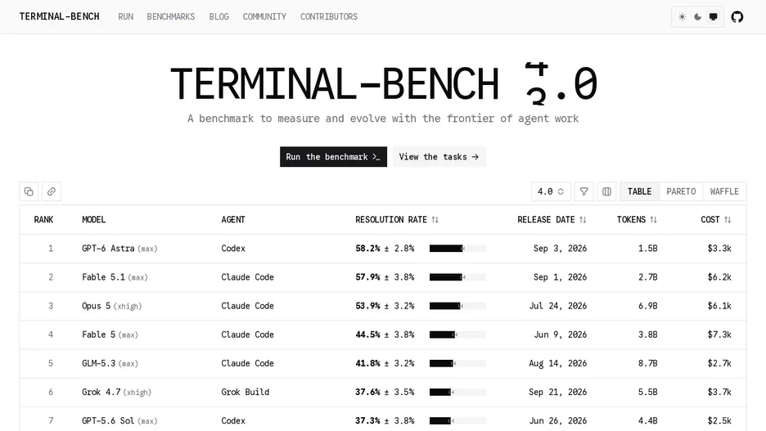Click the 37.6% resolution rate bar
The image size is (766, 431).
tap(457, 392)
